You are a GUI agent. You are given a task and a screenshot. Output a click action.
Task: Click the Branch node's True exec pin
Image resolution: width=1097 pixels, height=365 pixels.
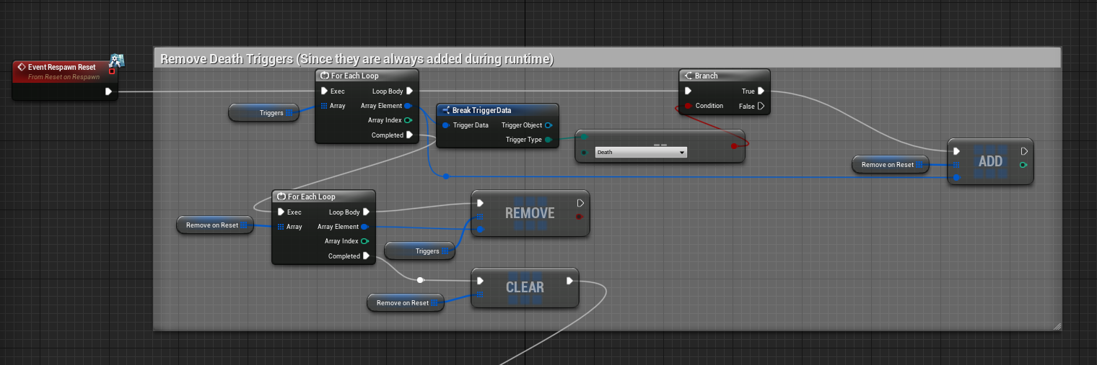(x=761, y=91)
